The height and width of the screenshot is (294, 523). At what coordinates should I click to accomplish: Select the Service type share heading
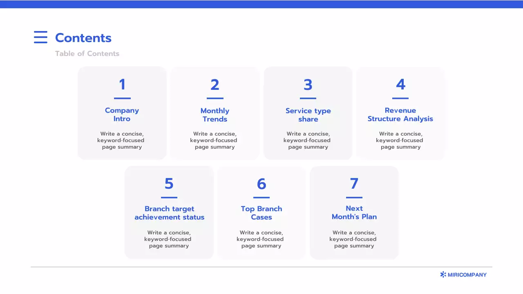pos(308,115)
